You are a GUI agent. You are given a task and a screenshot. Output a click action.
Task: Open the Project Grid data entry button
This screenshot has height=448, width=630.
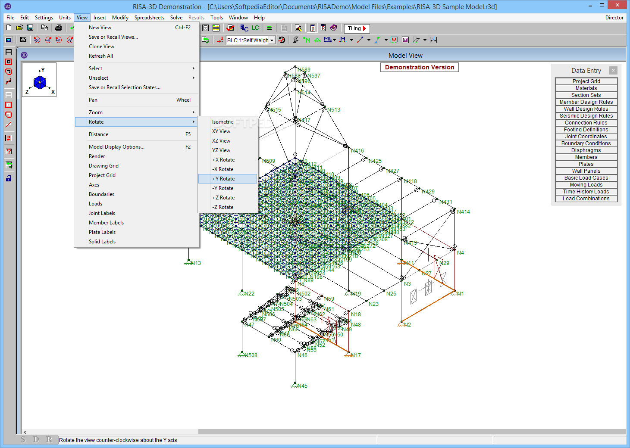tap(586, 81)
